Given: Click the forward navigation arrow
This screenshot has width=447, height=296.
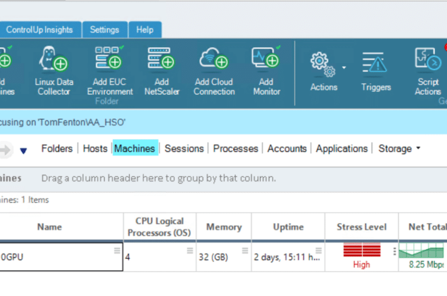Looking at the screenshot, I should point(6,150).
